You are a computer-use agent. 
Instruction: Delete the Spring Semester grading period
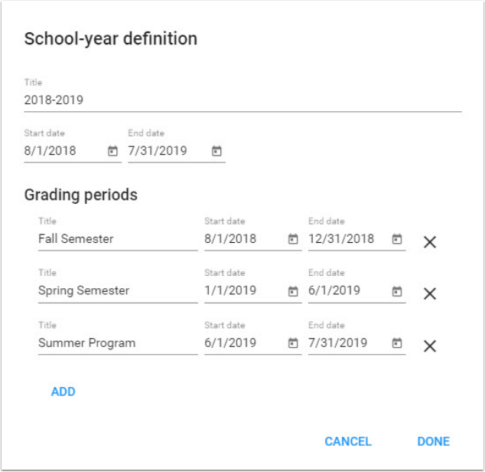coord(430,294)
